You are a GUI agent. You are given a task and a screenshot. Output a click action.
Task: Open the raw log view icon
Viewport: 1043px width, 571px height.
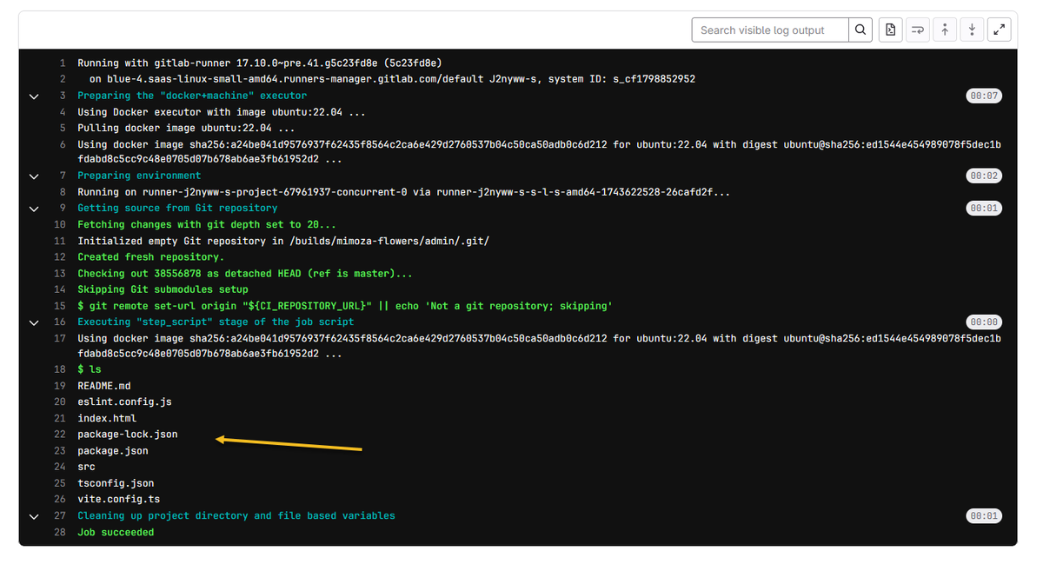[x=890, y=30]
